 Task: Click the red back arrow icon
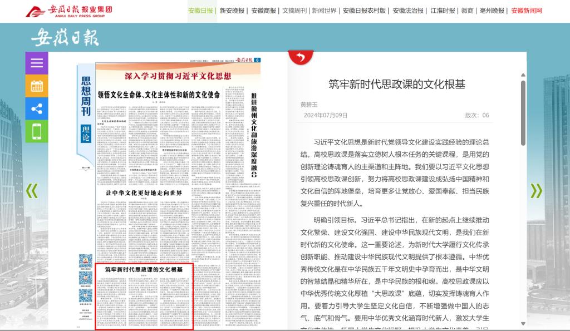pyautogui.click(x=301, y=57)
